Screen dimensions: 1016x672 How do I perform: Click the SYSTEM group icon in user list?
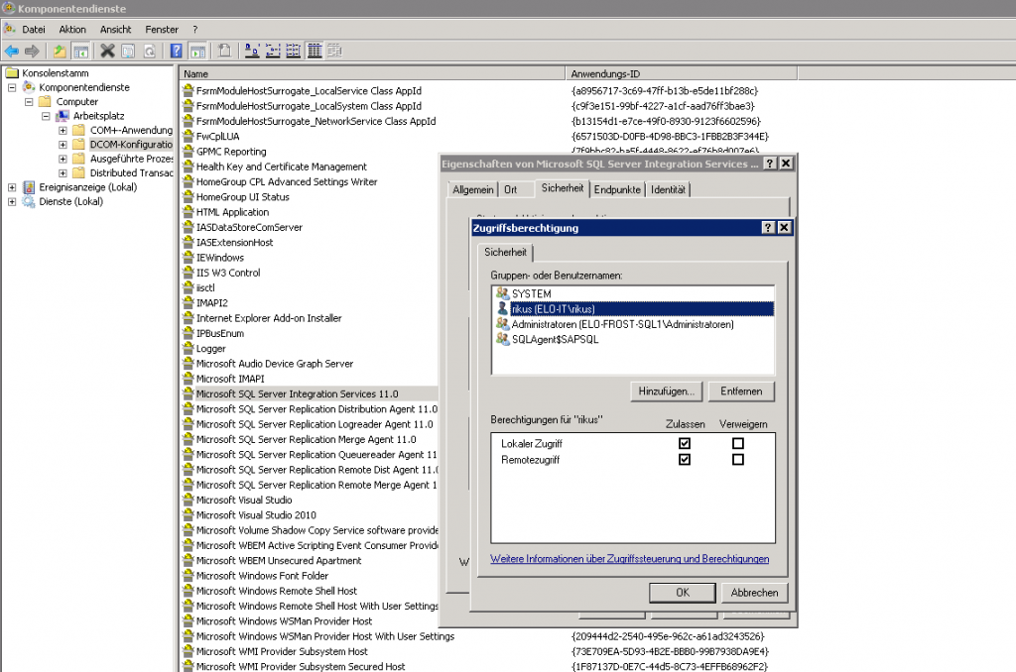(x=502, y=293)
